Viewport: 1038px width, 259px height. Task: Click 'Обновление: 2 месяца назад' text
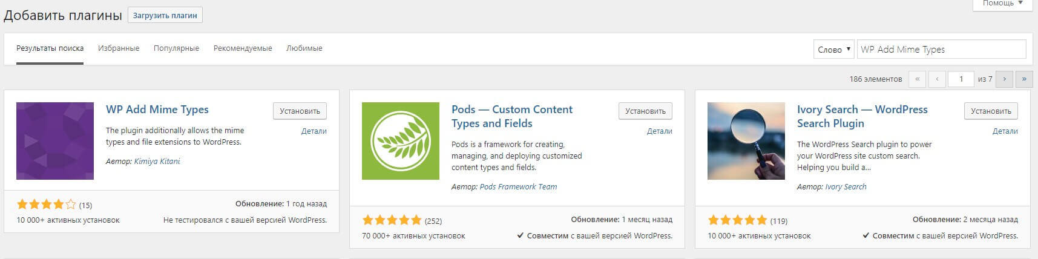(x=965, y=220)
